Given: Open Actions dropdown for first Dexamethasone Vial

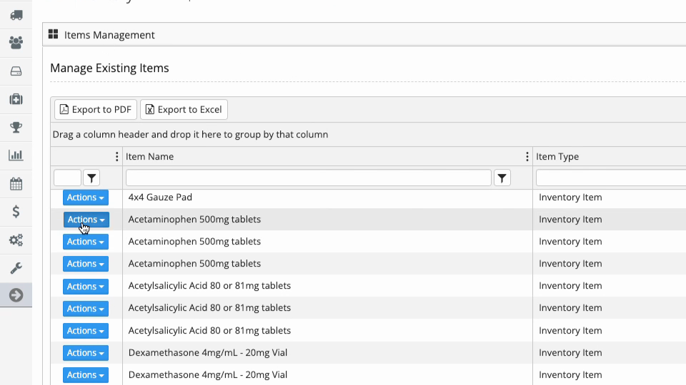Looking at the screenshot, I should coord(86,353).
